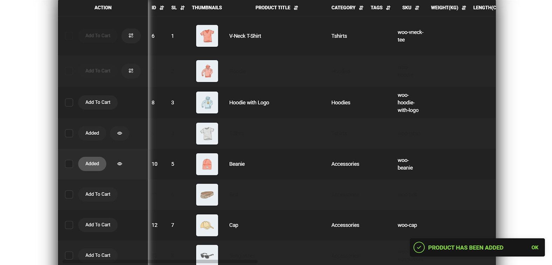Screen dimensions: 552x265
Task: Check the Cap product checkbox
Action: (x=69, y=225)
